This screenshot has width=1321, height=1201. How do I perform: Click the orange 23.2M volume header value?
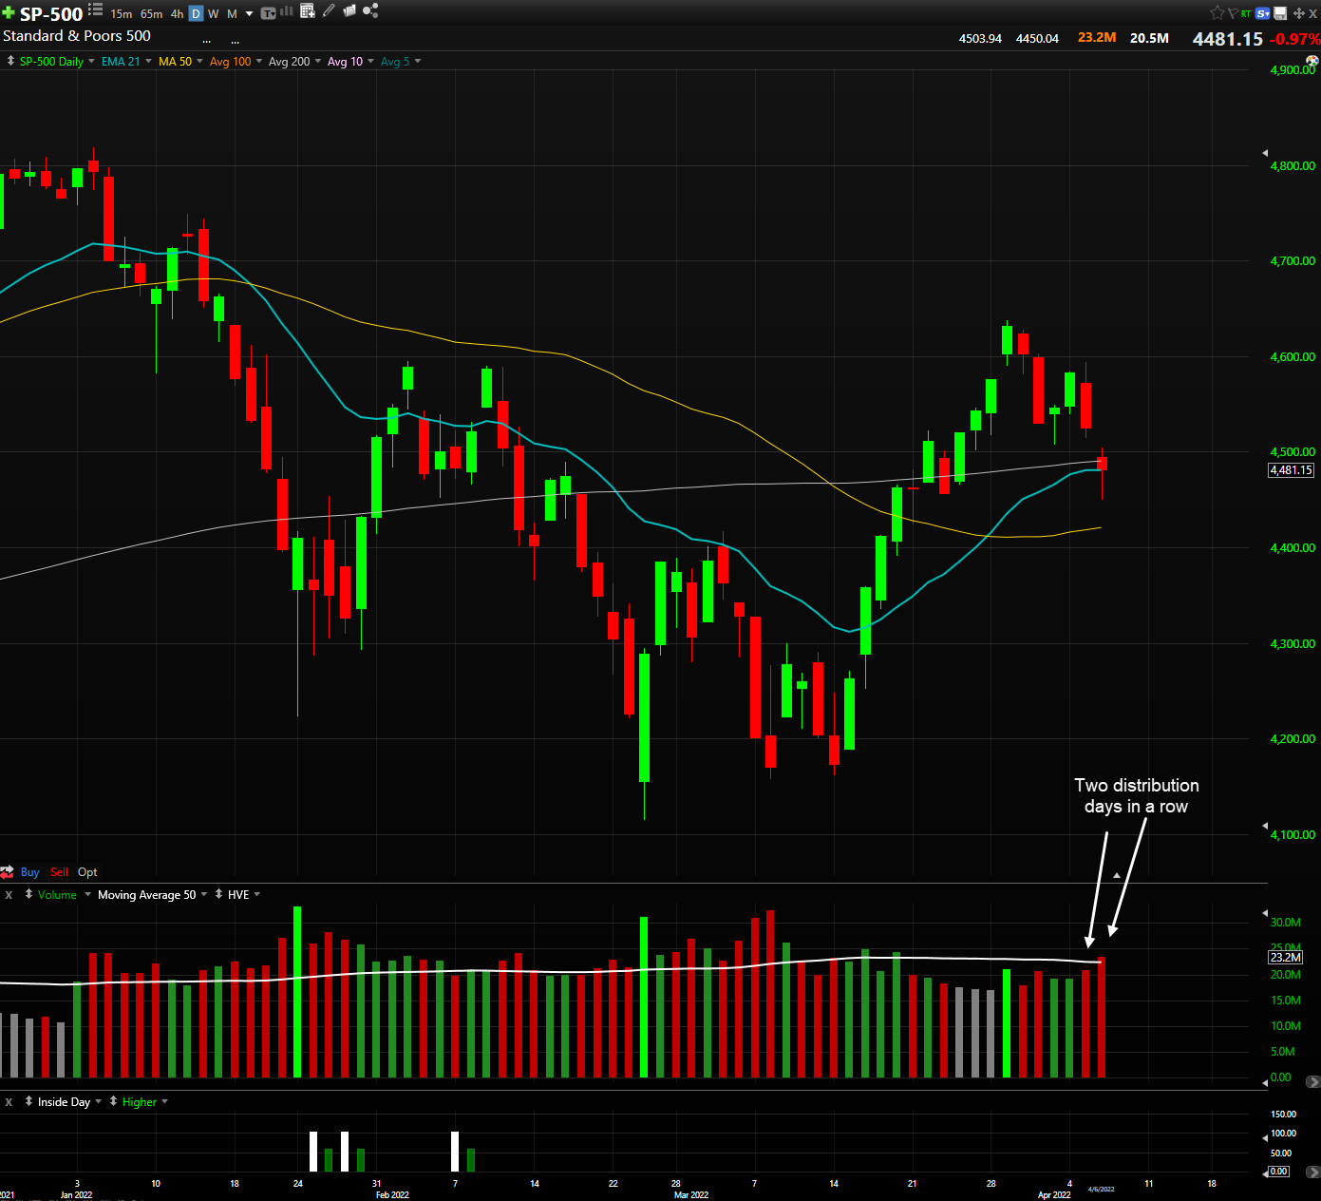click(x=1097, y=38)
